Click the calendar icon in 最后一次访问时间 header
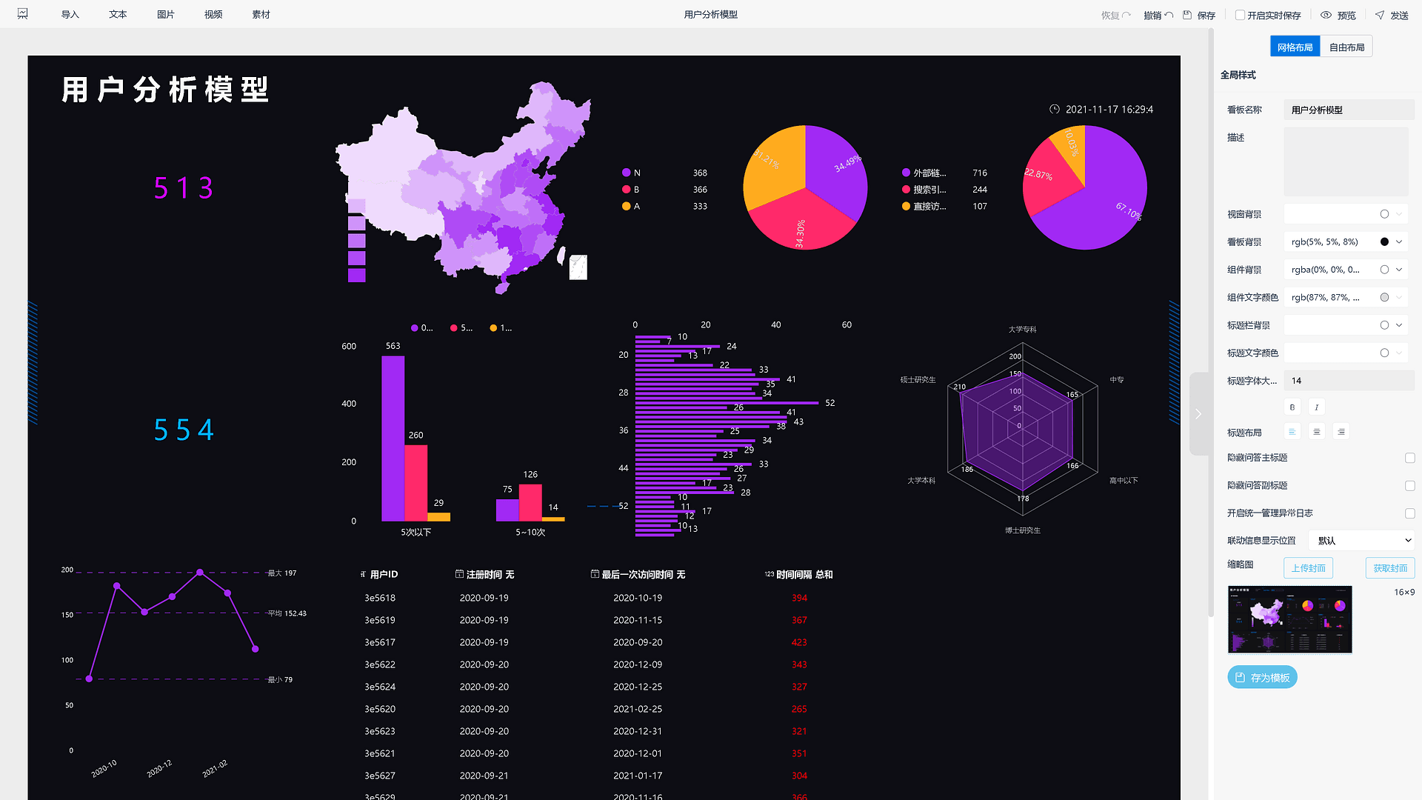The width and height of the screenshot is (1422, 800). [595, 574]
